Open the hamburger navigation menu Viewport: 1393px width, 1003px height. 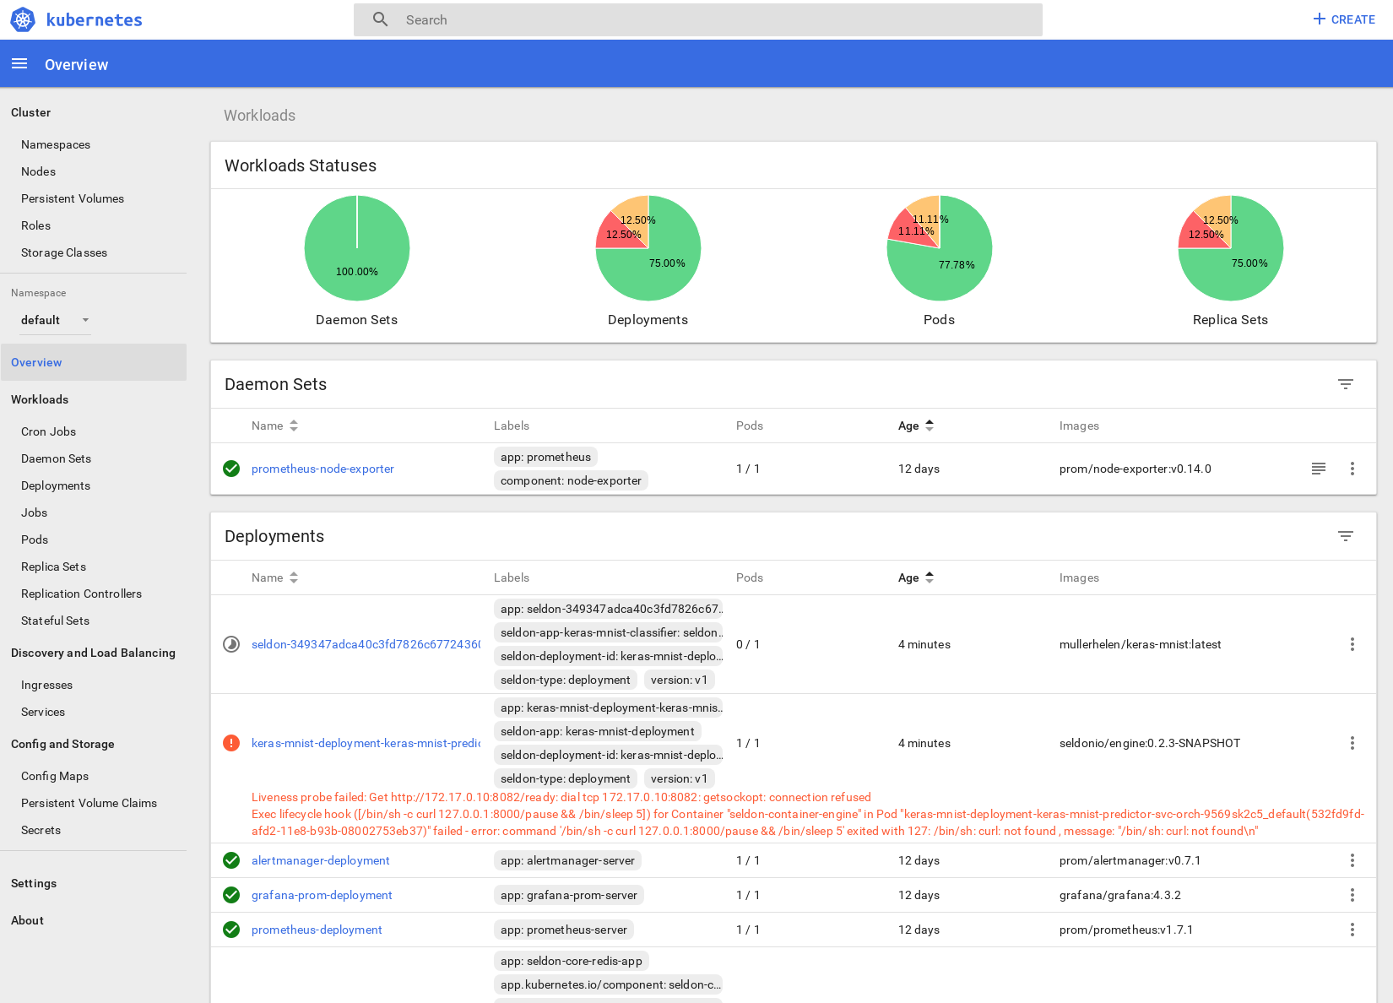coord(19,63)
